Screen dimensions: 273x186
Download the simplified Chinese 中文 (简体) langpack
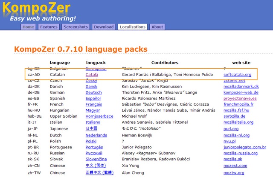(x=96, y=166)
